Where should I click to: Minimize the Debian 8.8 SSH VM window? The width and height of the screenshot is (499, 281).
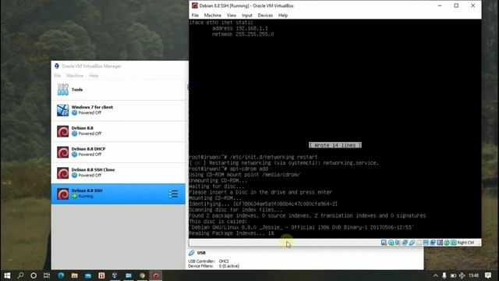[440, 5]
